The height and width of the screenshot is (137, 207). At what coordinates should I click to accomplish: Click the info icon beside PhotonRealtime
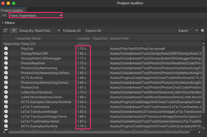click(6, 63)
